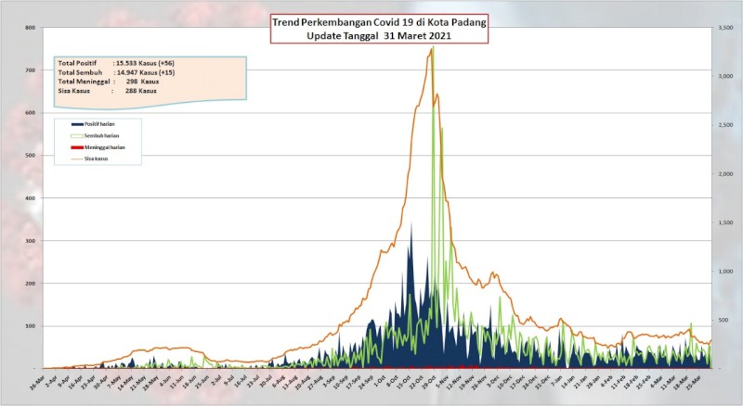
Task: Click the Total Meninggal 298 Kasus line
Action: click(x=109, y=82)
